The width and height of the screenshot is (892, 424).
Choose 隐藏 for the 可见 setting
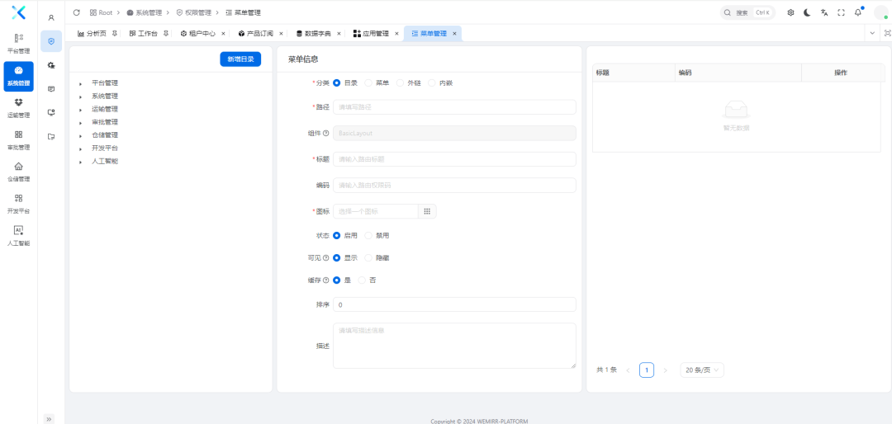(x=368, y=257)
